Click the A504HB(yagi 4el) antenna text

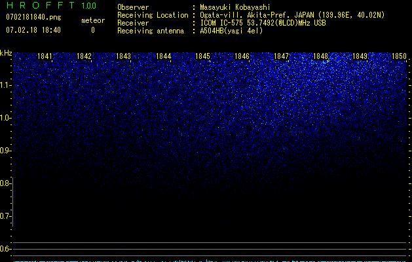click(x=231, y=31)
